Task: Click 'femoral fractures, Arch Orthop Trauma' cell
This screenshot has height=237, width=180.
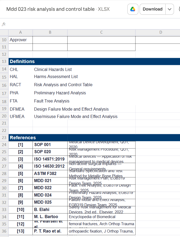Action: click(101, 224)
